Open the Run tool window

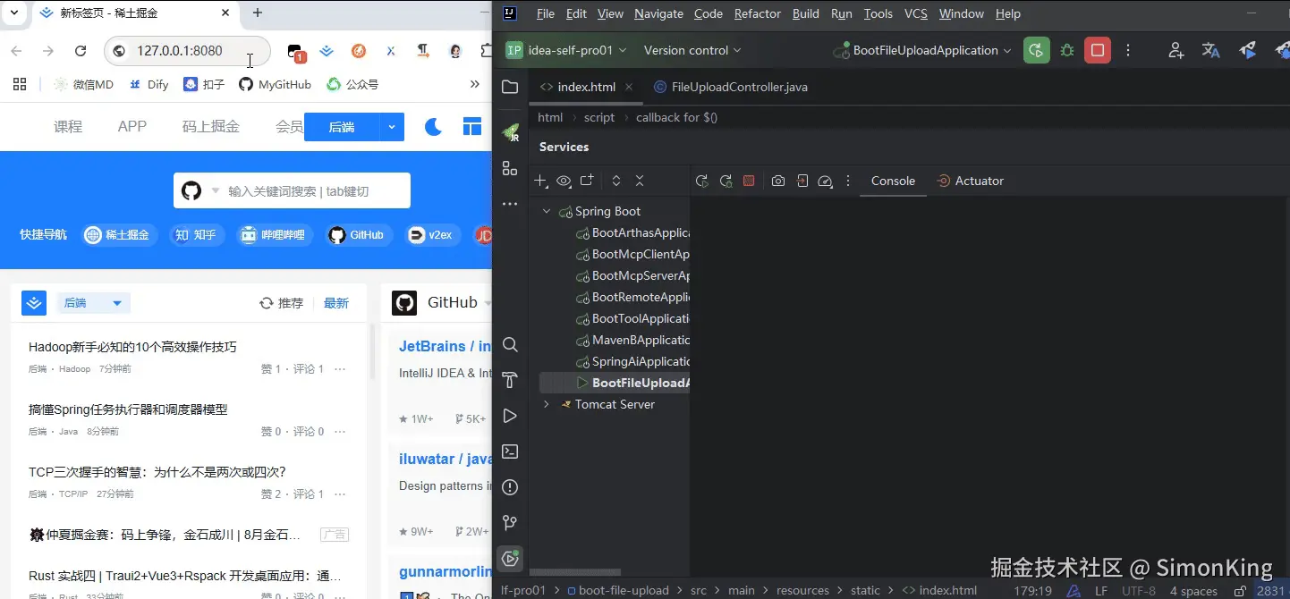510,416
